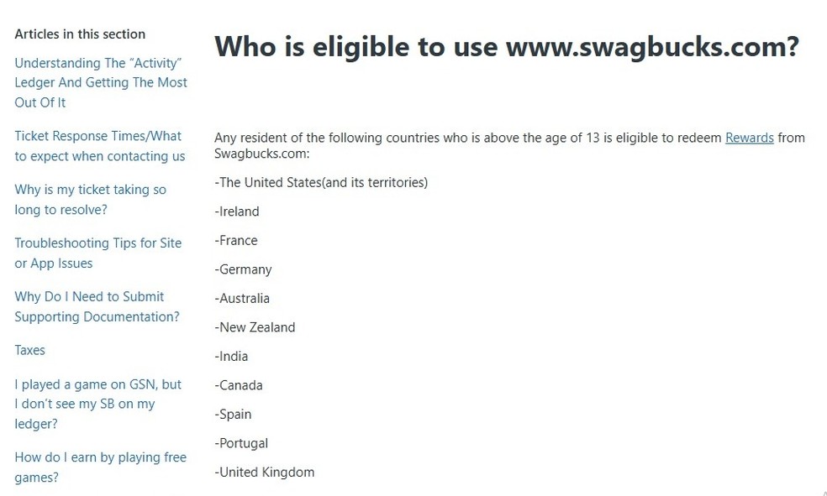Open "How do I earn by playing free games?"

(100, 467)
